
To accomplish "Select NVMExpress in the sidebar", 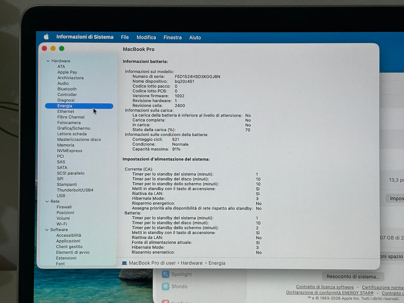I will click(x=70, y=151).
